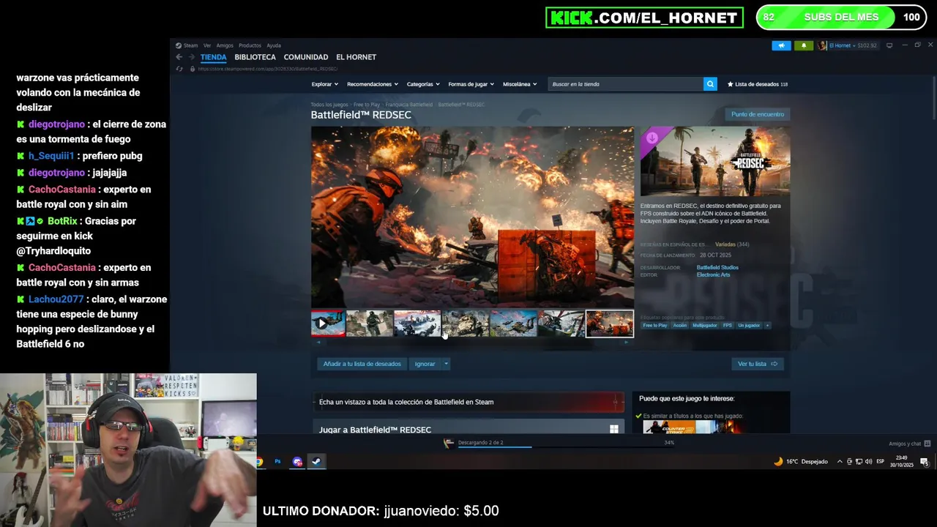Click the purple app icon in the taskbar
This screenshot has height=527, width=937.
pos(297,461)
